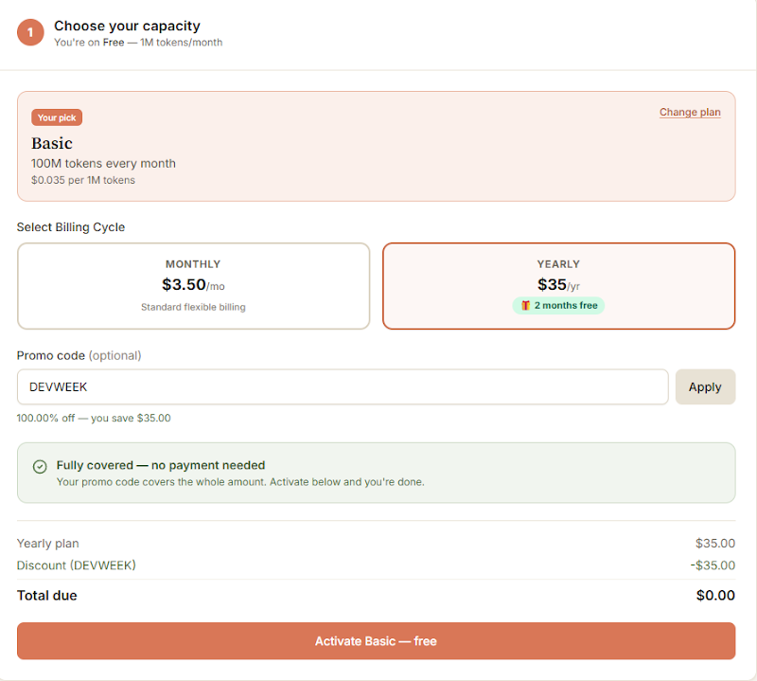Click the $35.00 yearly plan amount
This screenshot has width=757, height=681.
715,544
